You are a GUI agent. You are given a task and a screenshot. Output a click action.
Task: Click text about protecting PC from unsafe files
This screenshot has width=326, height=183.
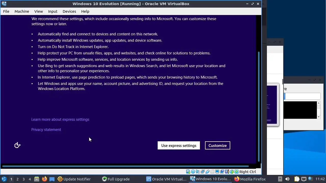[x=124, y=53]
